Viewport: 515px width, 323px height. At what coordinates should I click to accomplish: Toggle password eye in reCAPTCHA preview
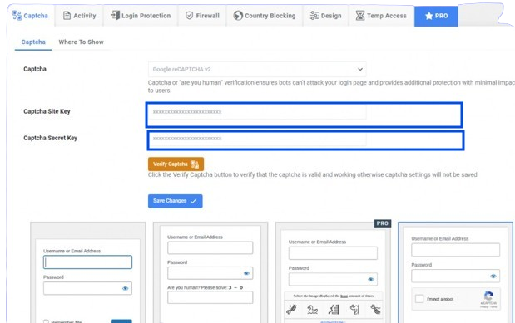click(x=493, y=277)
